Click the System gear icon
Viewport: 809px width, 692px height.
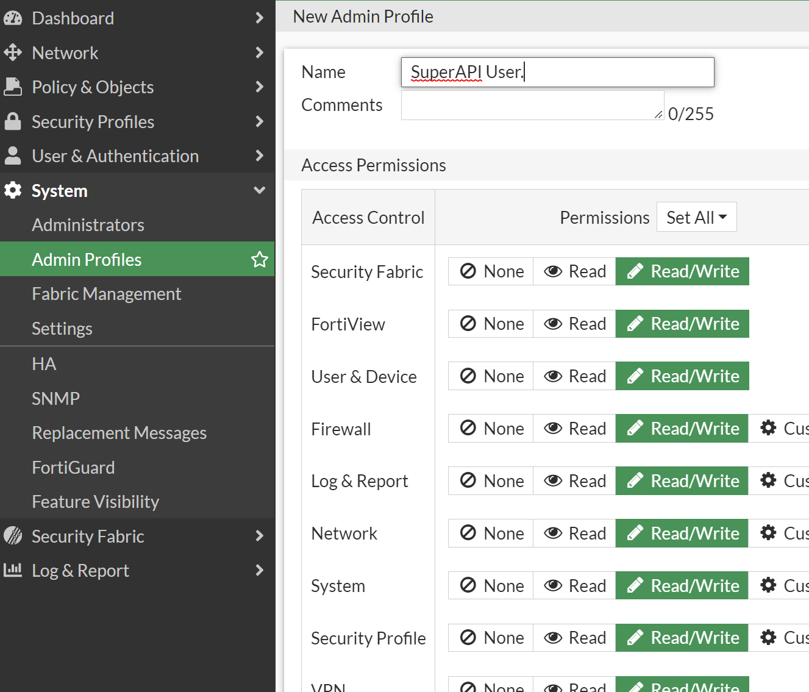13,190
